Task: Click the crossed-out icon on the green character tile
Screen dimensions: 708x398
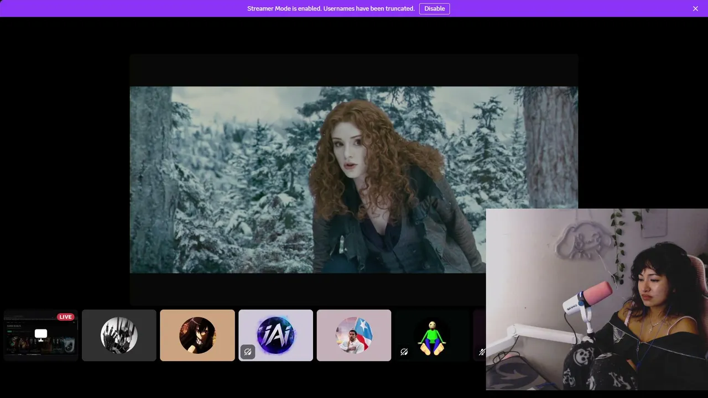Action: (404, 352)
